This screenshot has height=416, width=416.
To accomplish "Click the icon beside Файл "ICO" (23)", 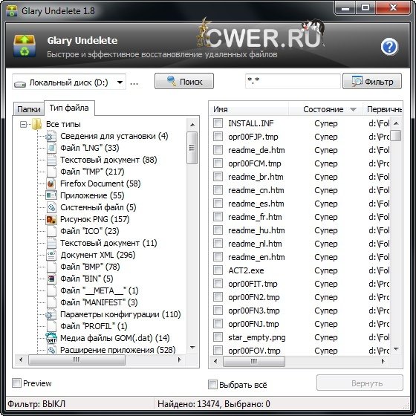I will (x=51, y=231).
